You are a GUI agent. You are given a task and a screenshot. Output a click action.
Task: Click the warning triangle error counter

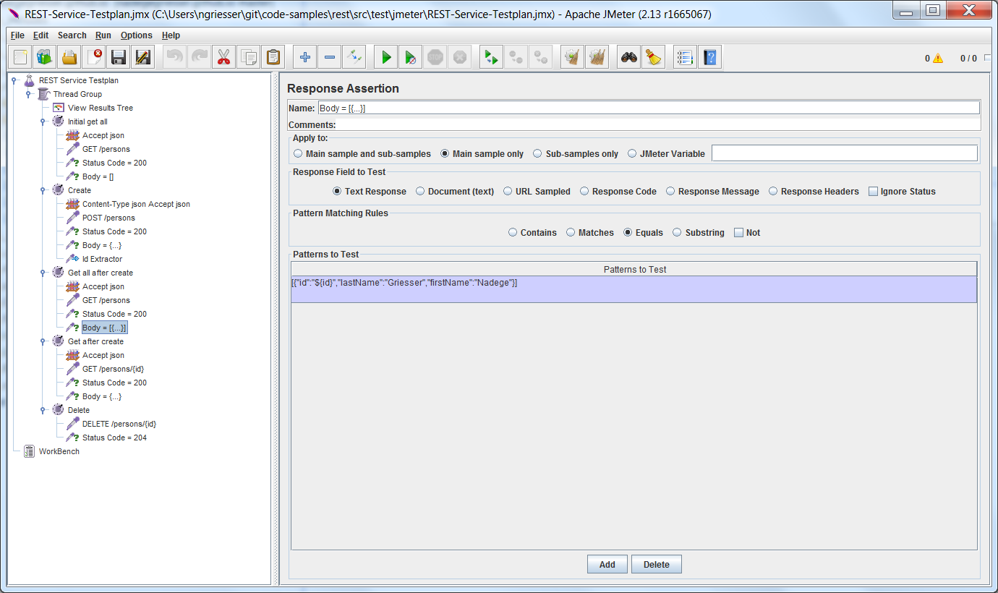pyautogui.click(x=938, y=59)
